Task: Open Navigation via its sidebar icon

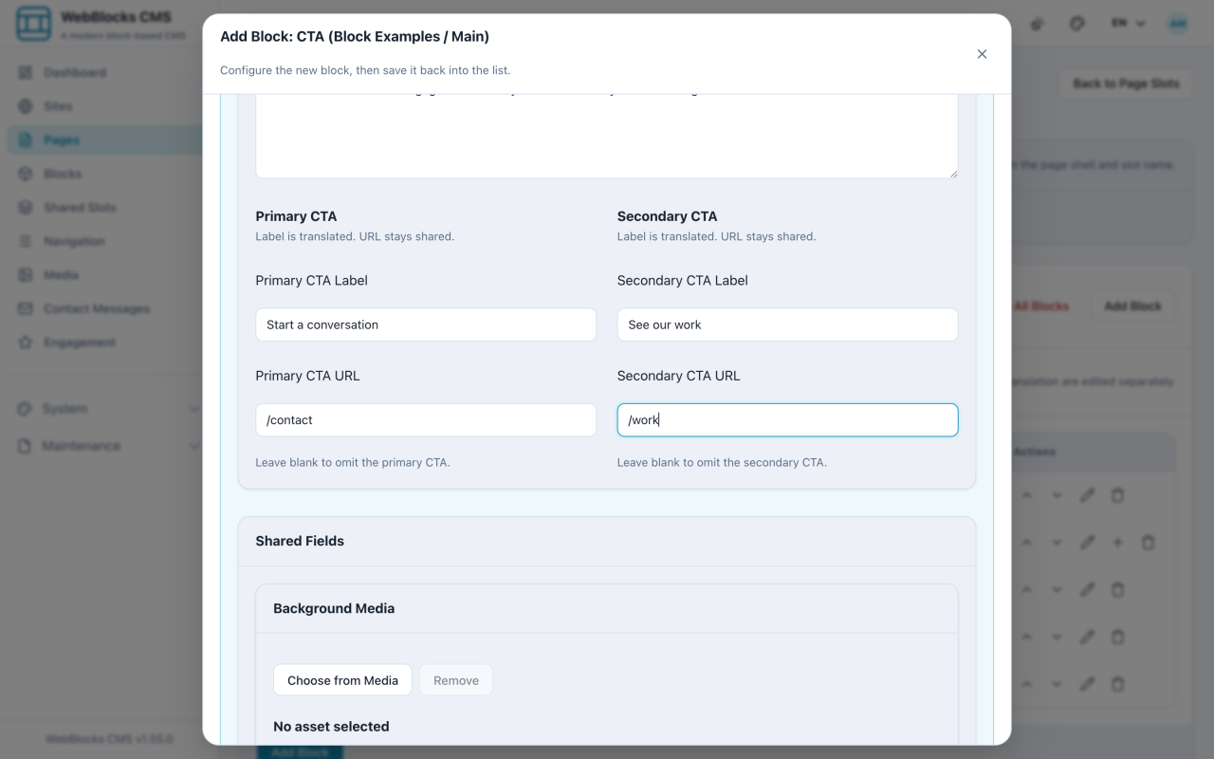Action: click(x=26, y=241)
